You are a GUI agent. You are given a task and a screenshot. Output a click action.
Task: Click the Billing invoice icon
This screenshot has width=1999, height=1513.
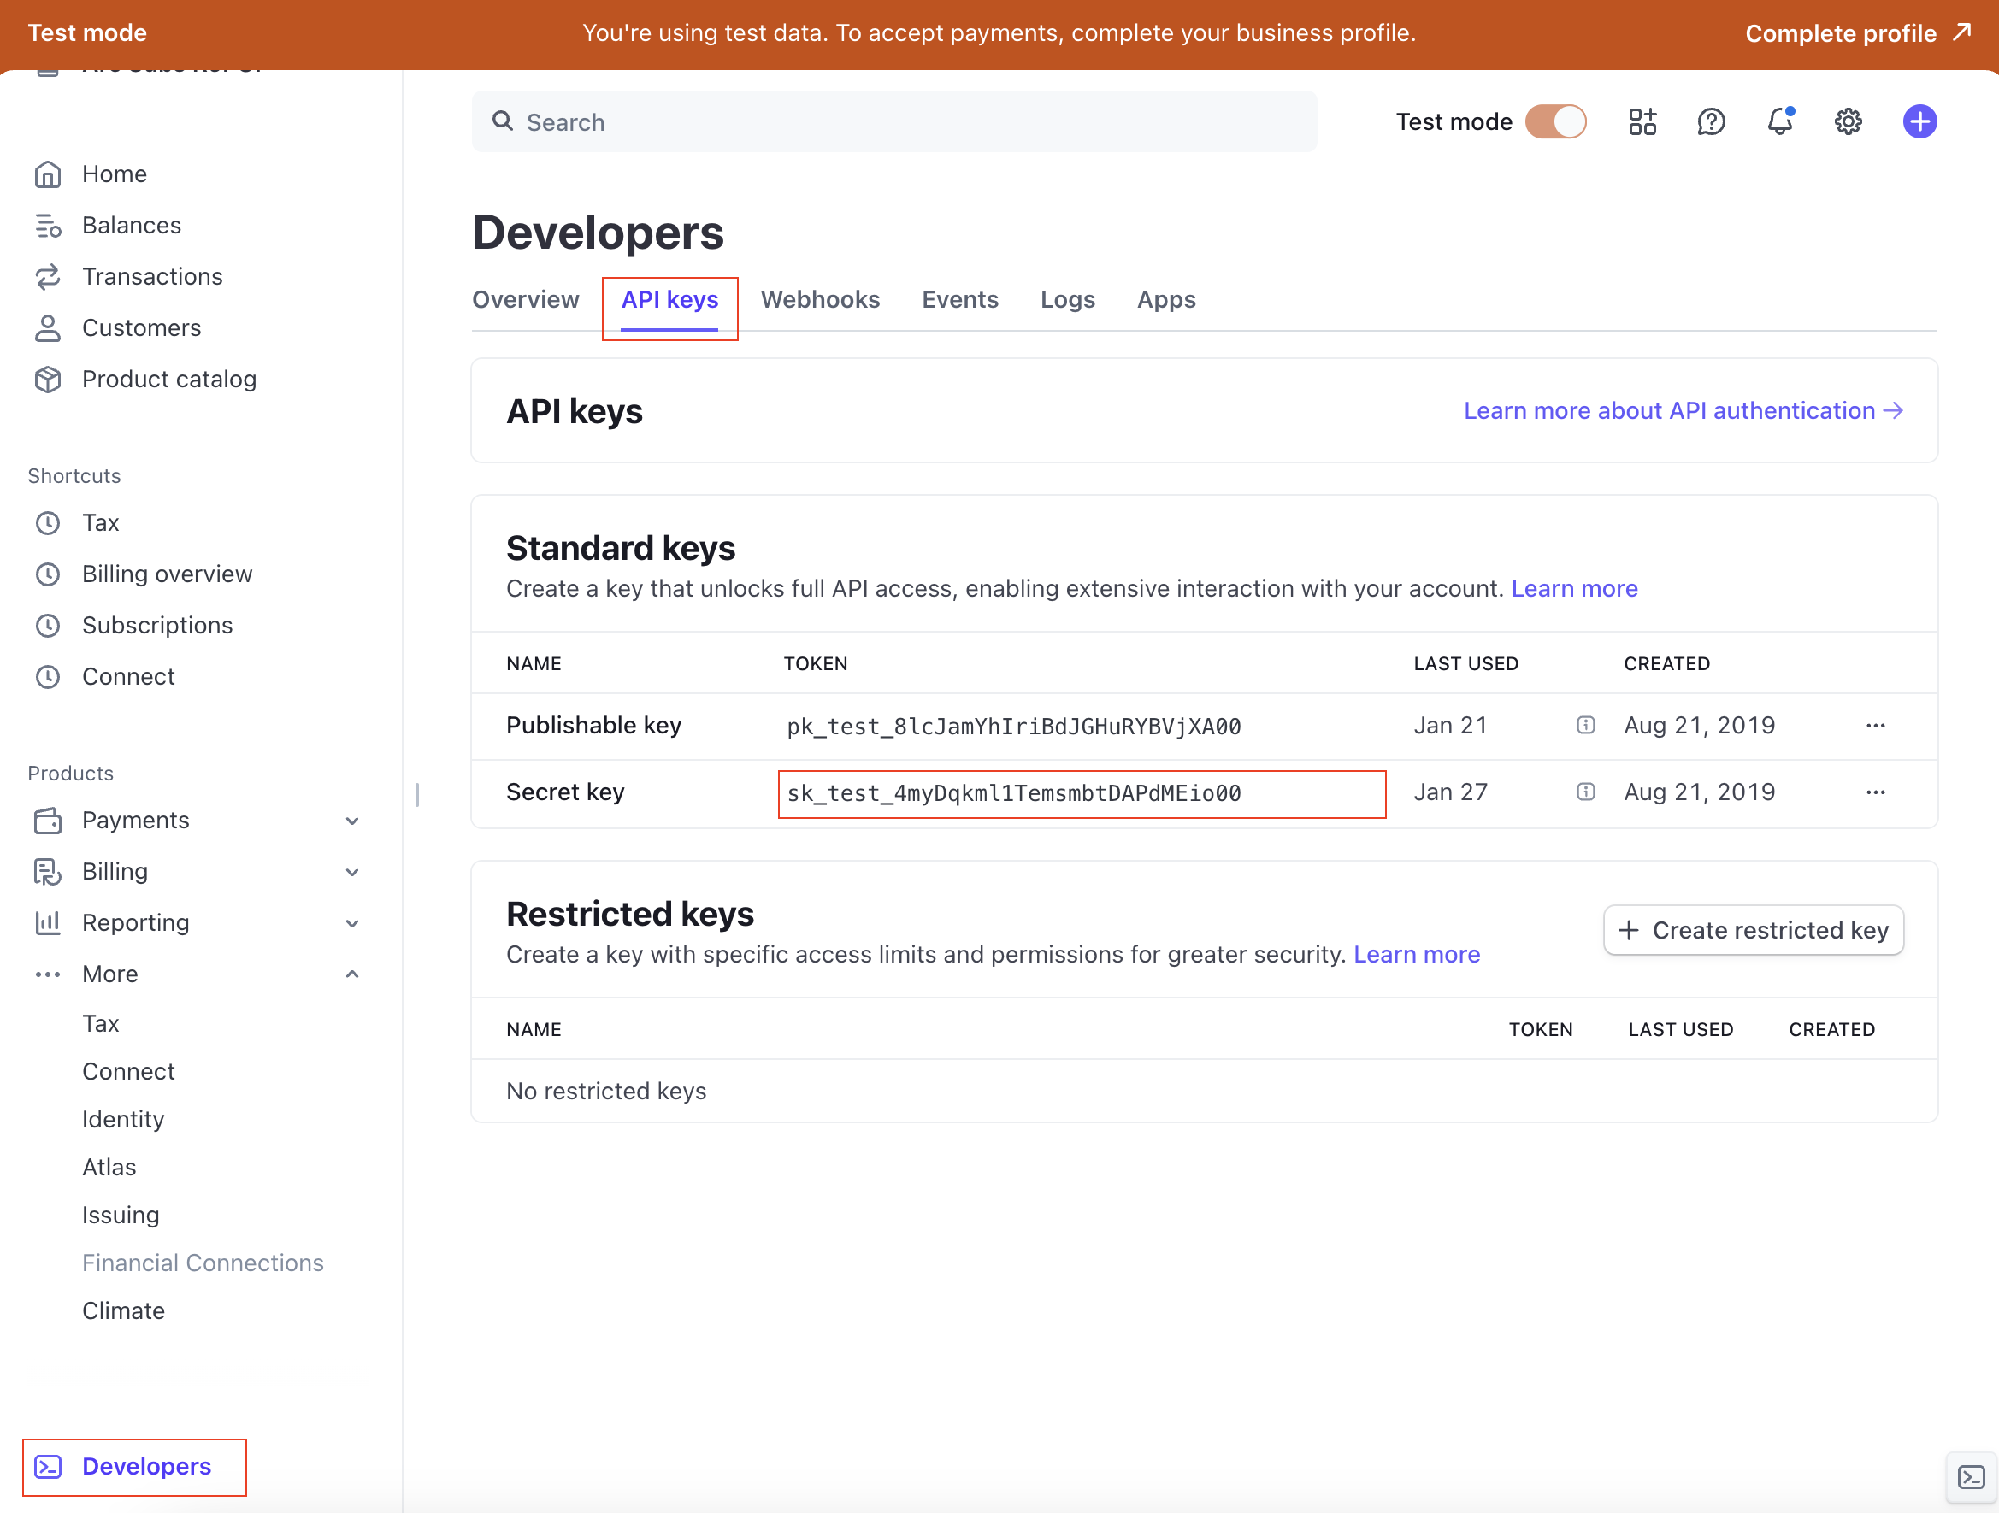[48, 872]
